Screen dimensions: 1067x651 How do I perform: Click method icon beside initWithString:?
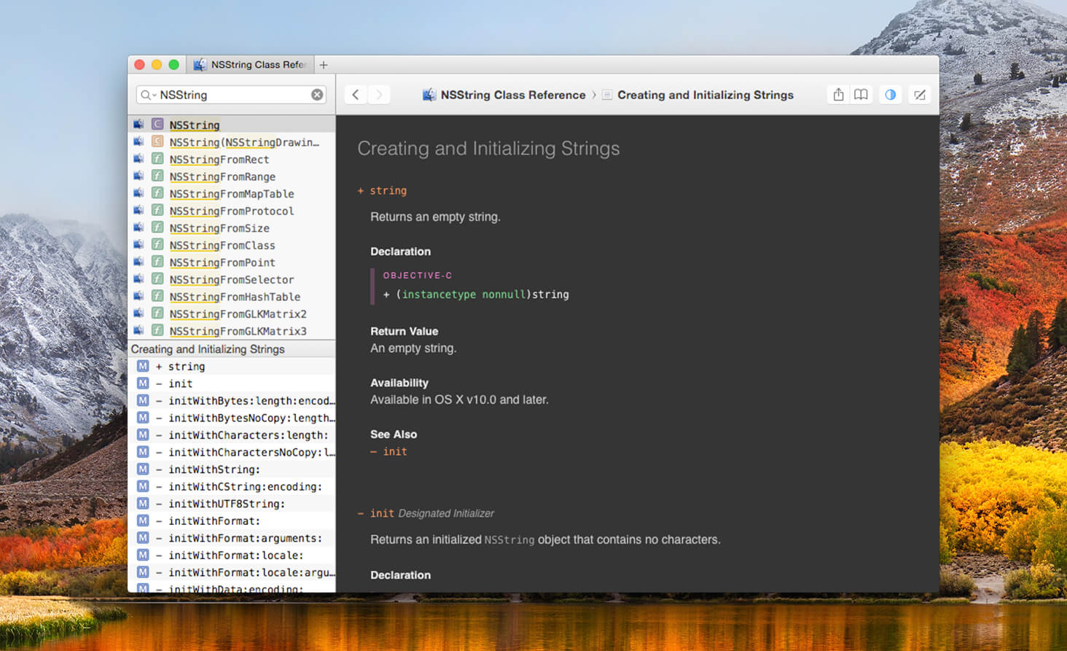(143, 469)
